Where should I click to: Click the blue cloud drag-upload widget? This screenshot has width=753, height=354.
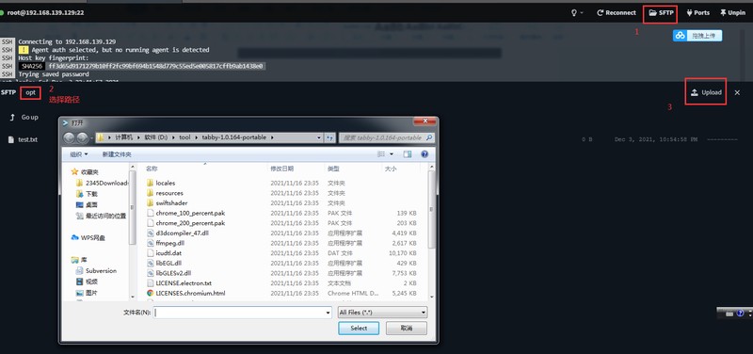pyautogui.click(x=697, y=36)
